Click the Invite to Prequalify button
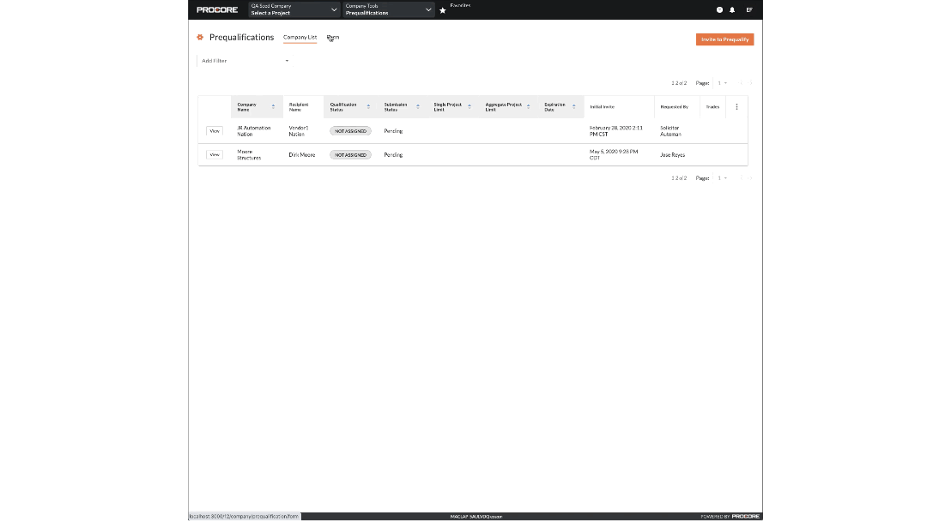Viewport: 927px width, 521px height. (x=724, y=39)
